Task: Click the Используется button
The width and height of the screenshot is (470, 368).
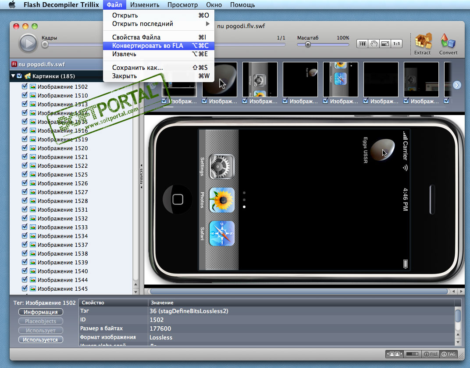Action: tap(40, 339)
